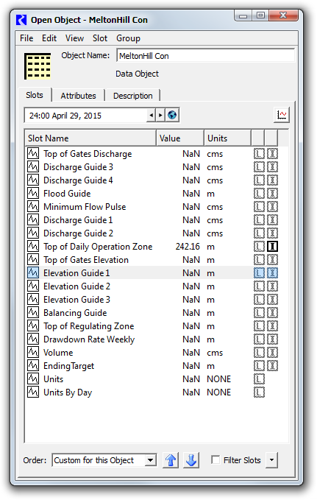317x500 pixels.
Task: Enable the Filter Slots checkbox
Action: coord(216,459)
